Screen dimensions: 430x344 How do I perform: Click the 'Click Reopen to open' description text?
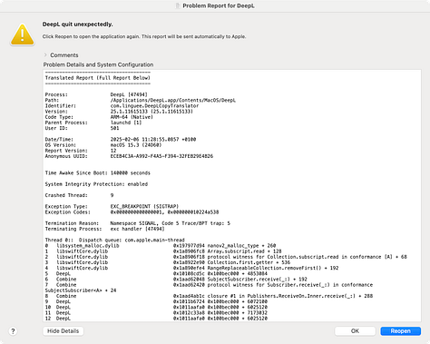144,36
